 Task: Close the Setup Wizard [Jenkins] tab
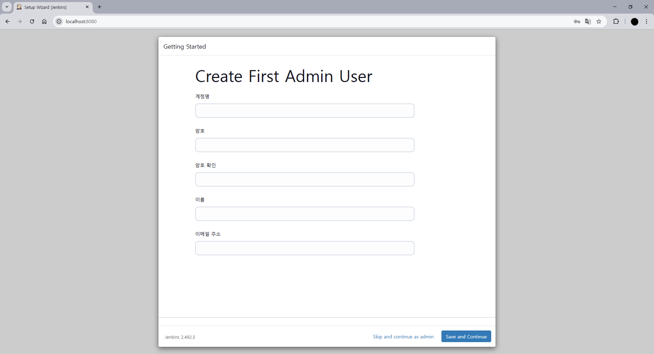(87, 7)
